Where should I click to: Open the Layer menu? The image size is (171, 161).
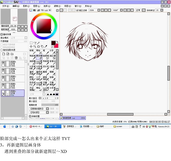[x=36, y=6]
